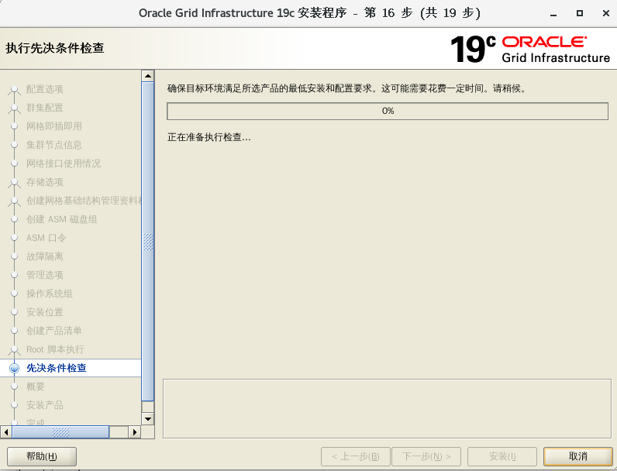This screenshot has width=617, height=471.
Task: Click the step node icon beside 存储选项
Action: click(14, 184)
